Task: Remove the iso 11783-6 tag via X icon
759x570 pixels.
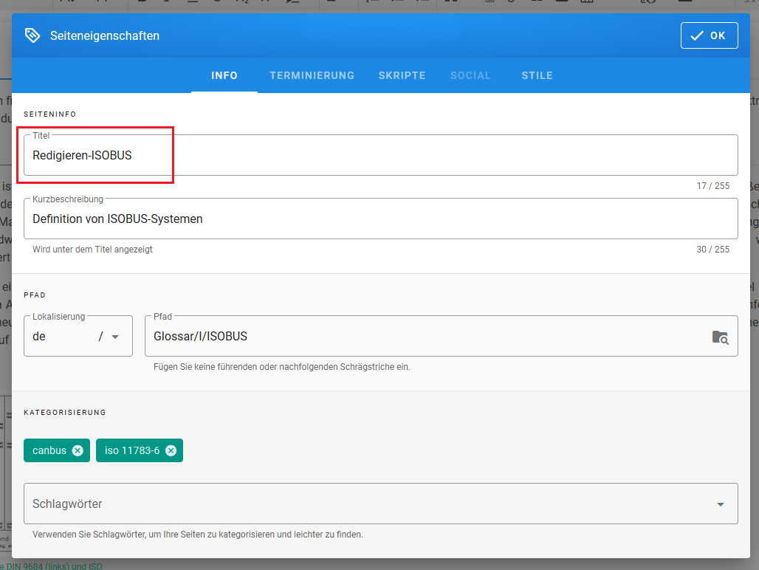Action: 171,450
